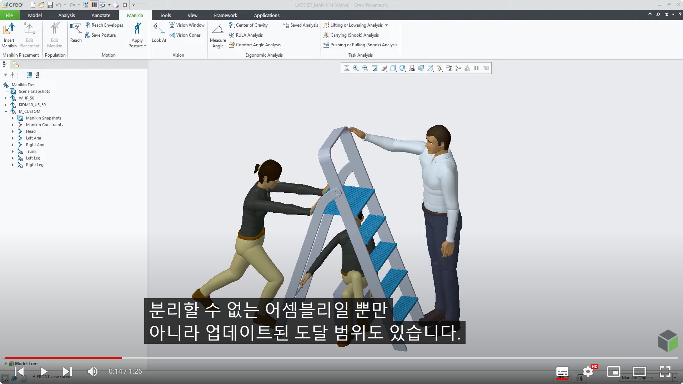Enter fullscreen video mode
Viewport: 683px width, 384px height.
pos(665,372)
